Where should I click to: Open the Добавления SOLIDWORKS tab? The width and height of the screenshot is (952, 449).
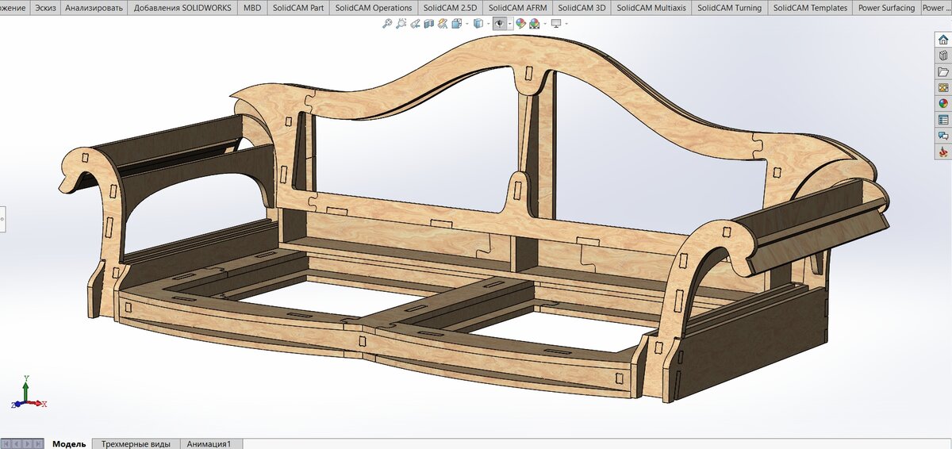[x=183, y=8]
